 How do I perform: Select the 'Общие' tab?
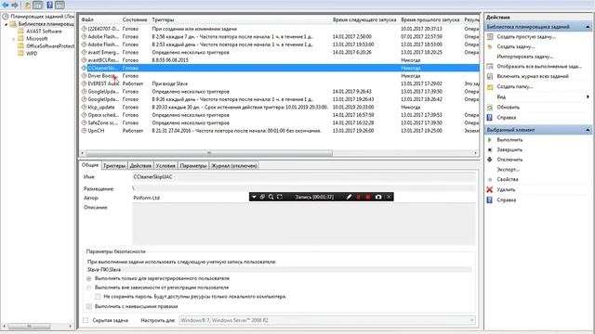[x=90, y=165]
